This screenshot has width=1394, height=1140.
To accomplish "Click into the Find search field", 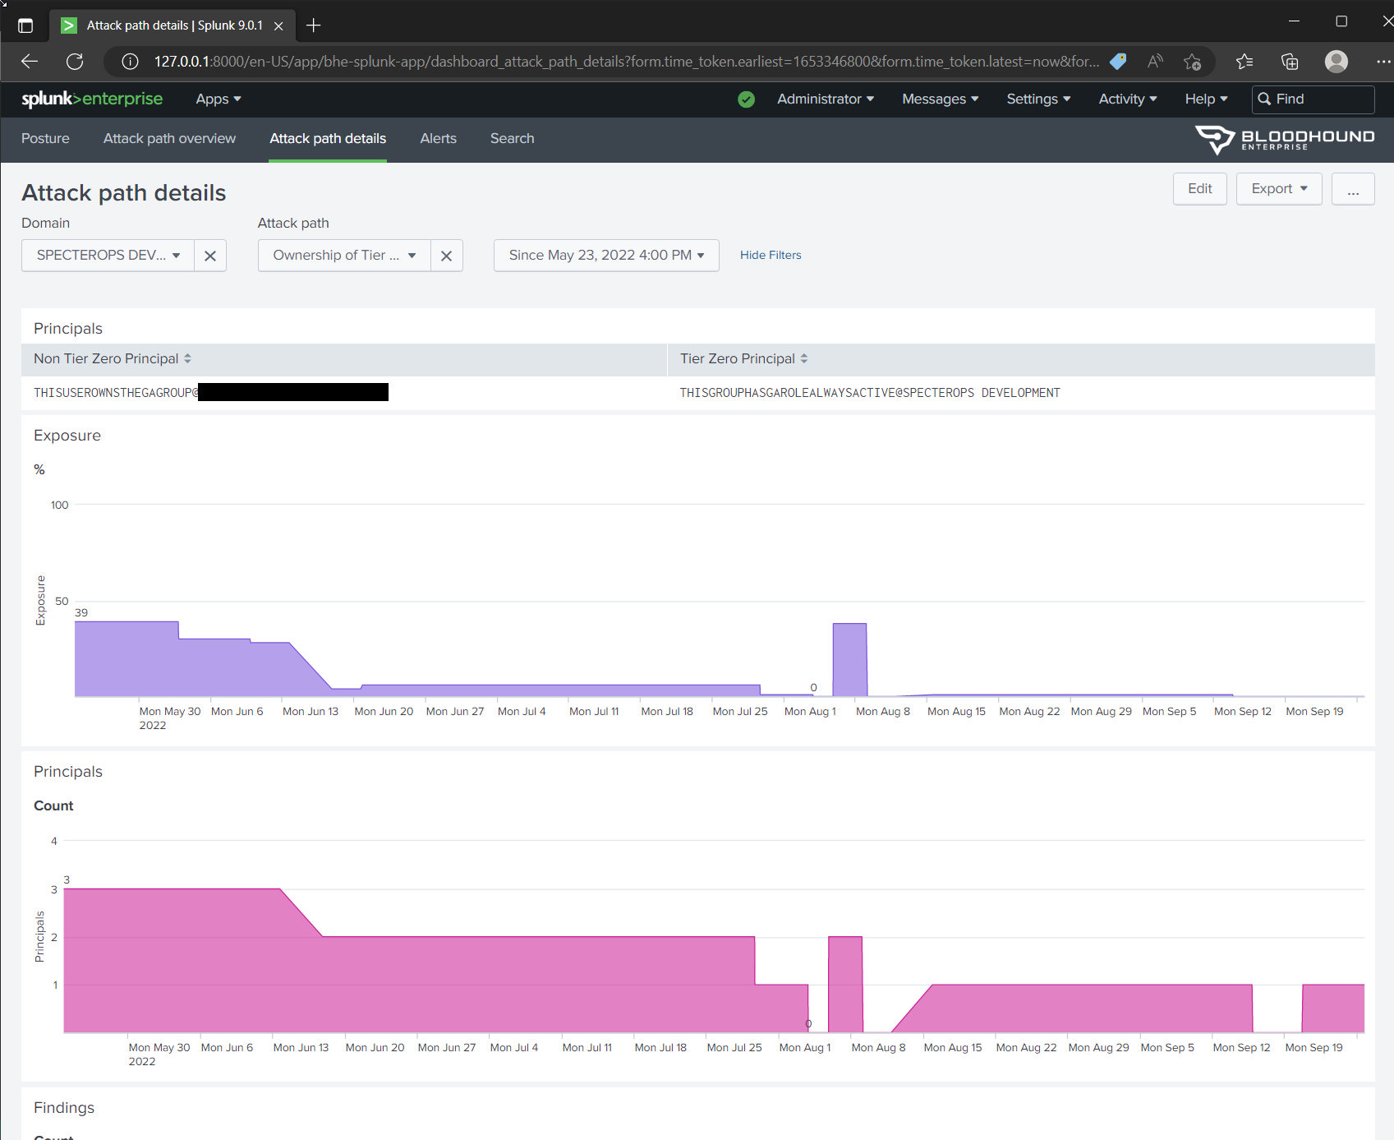I will click(x=1313, y=99).
